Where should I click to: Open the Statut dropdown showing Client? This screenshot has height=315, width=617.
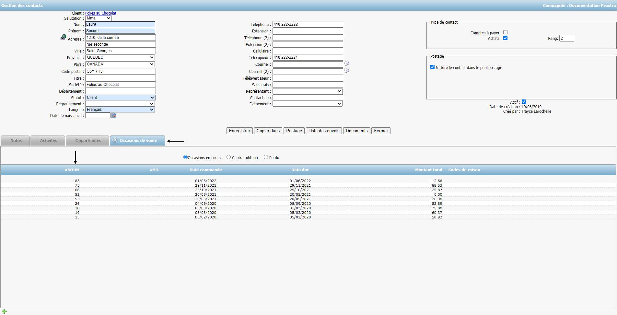click(x=120, y=98)
